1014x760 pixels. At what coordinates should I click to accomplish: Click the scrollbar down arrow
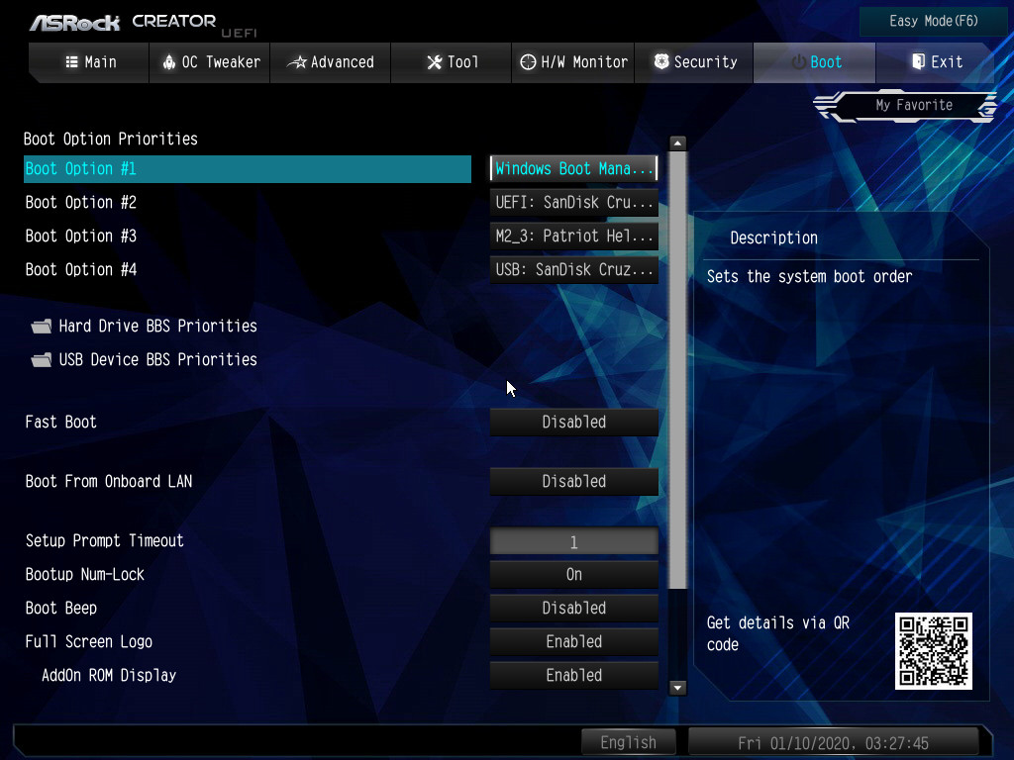pos(678,687)
